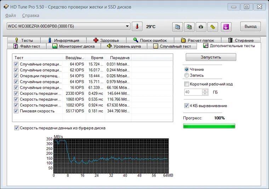
Task: Click the Передача column header
Action: pyautogui.click(x=118, y=58)
